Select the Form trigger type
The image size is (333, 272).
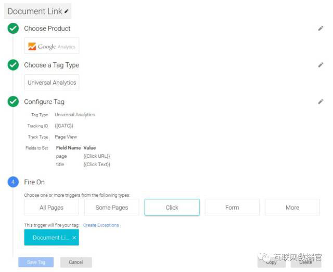(x=232, y=208)
